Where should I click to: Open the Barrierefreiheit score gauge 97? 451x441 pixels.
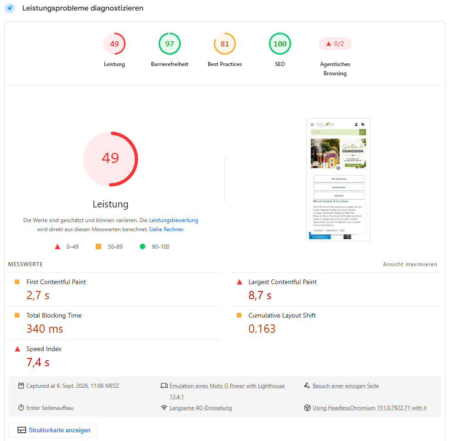[170, 44]
